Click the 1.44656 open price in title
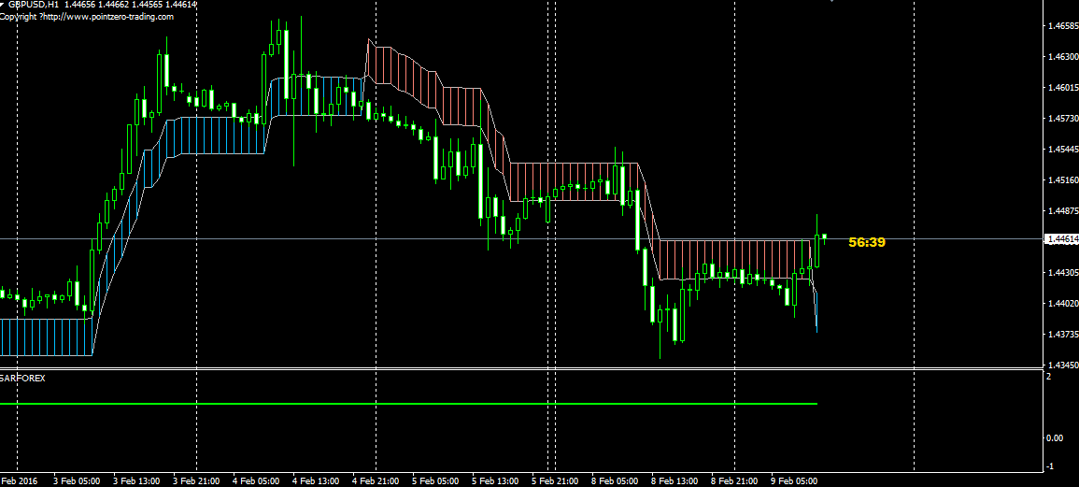1079x487 pixels. (83, 6)
